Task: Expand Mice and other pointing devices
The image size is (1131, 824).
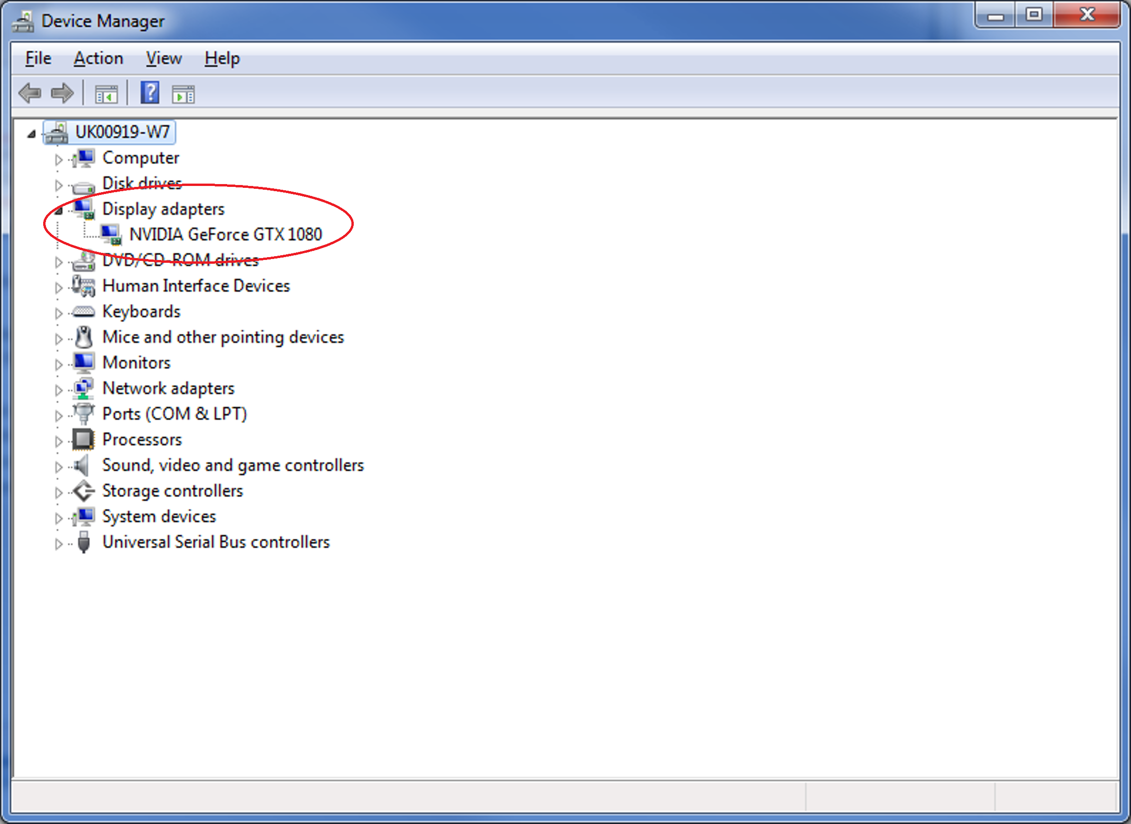Action: tap(58, 339)
